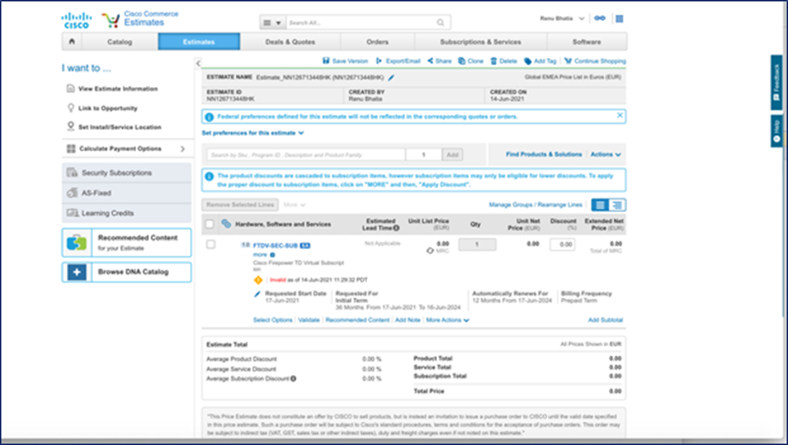Click Share in the toolbar

pyautogui.click(x=439, y=61)
